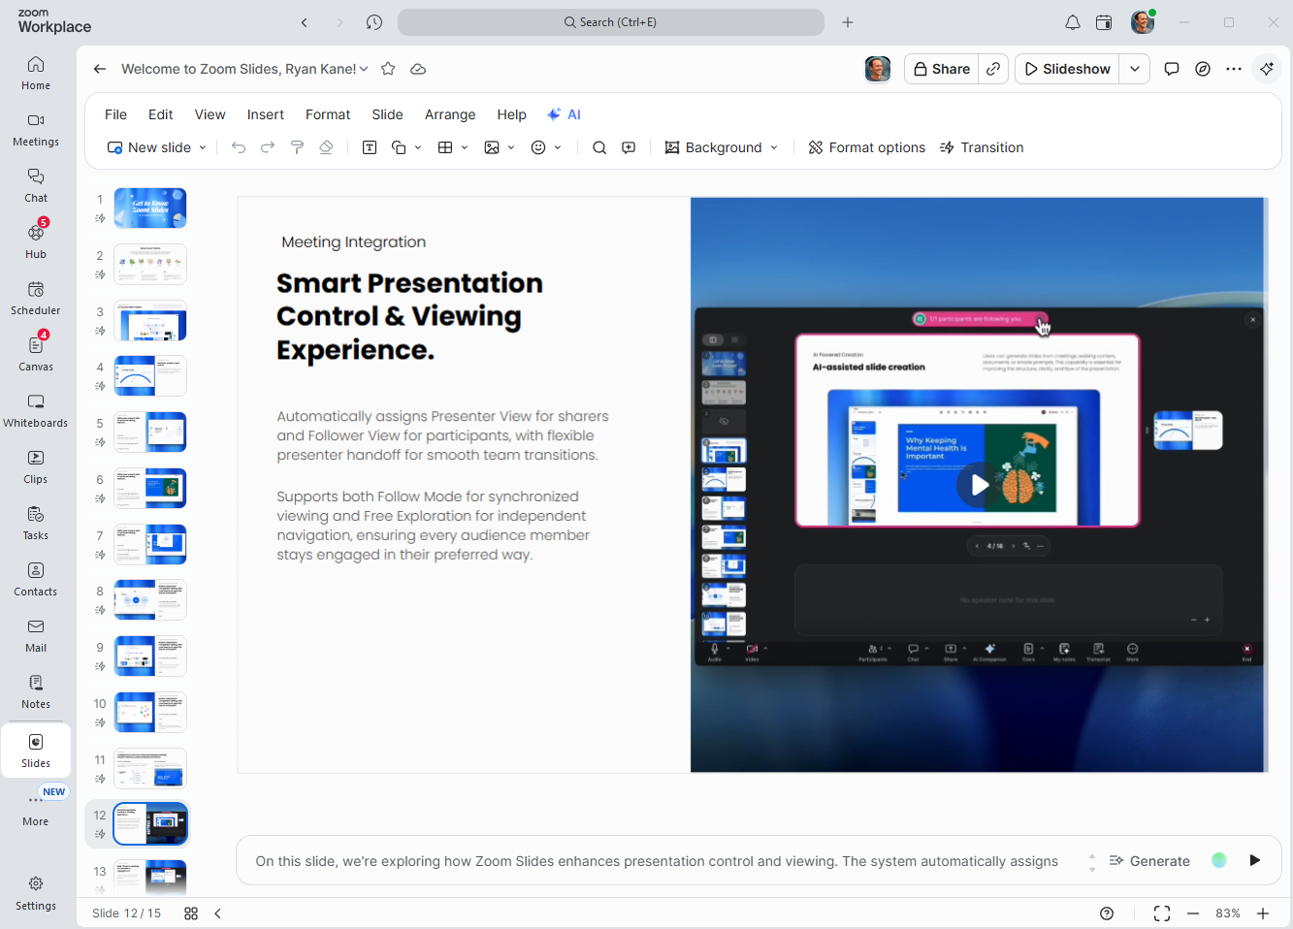This screenshot has height=929, width=1293.
Task: Open Meetings in the sidebar
Action: point(36,129)
